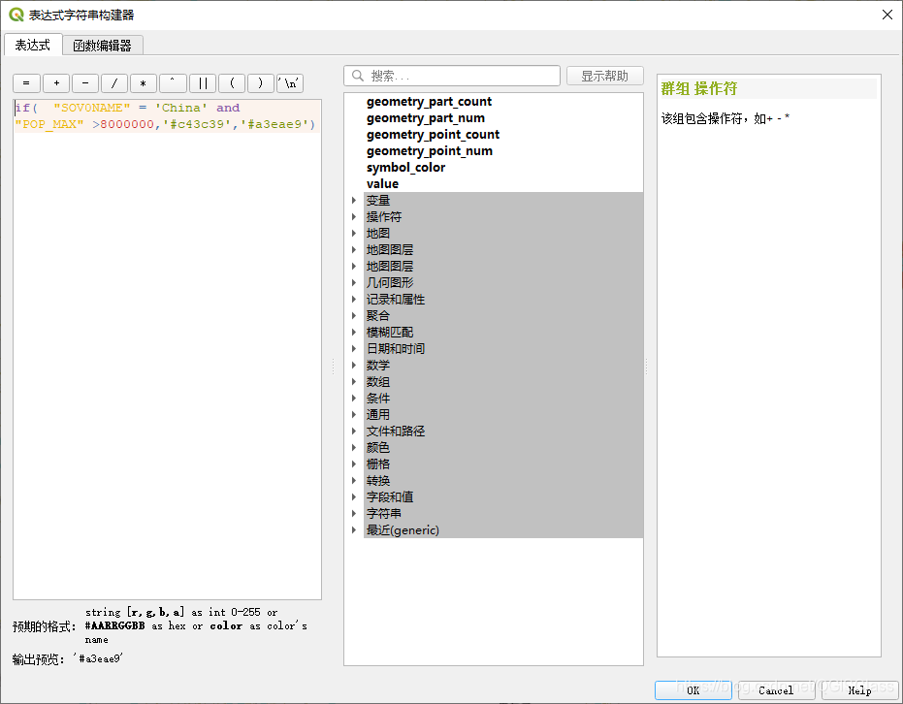
Task: Select the value entry in function list
Action: [x=382, y=184]
